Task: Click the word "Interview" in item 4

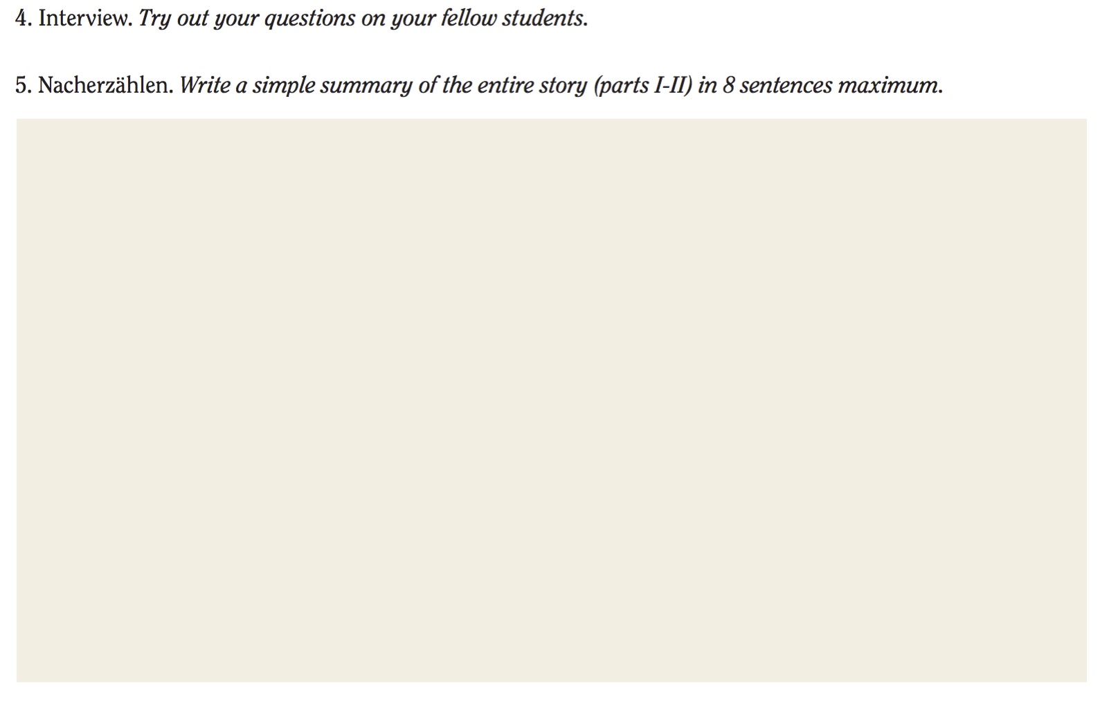Action: [x=84, y=19]
